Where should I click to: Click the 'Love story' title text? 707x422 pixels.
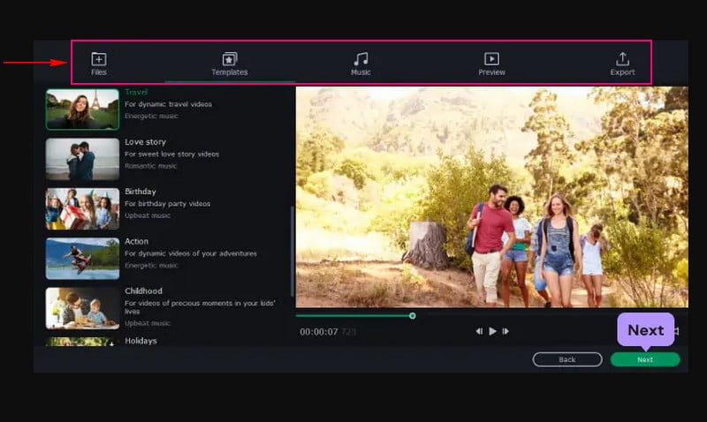tap(145, 142)
